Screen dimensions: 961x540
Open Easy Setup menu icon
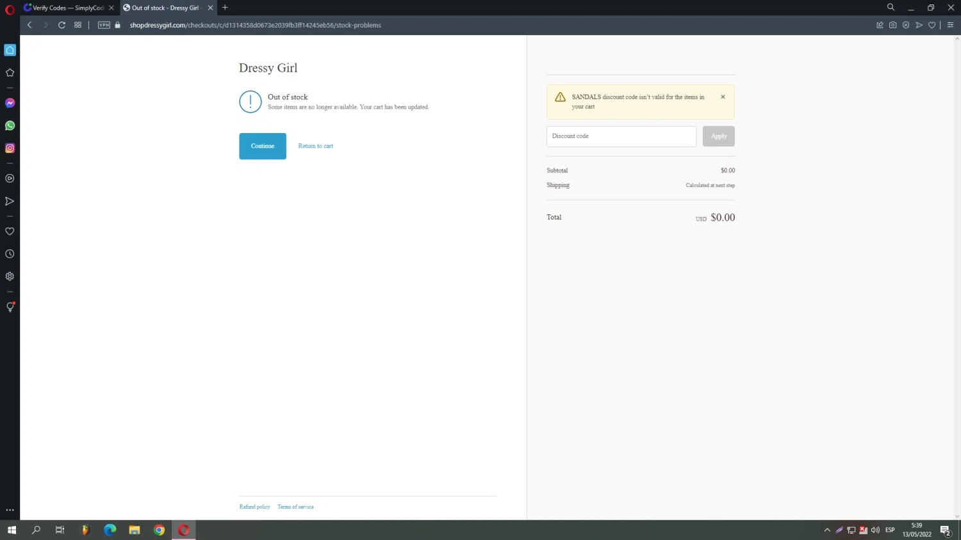pyautogui.click(x=950, y=25)
